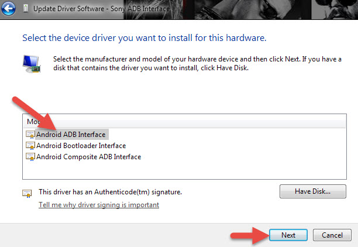The height and width of the screenshot is (247, 358).
Task: Select the Android Bootloader Interface entry
Action: pos(81,146)
